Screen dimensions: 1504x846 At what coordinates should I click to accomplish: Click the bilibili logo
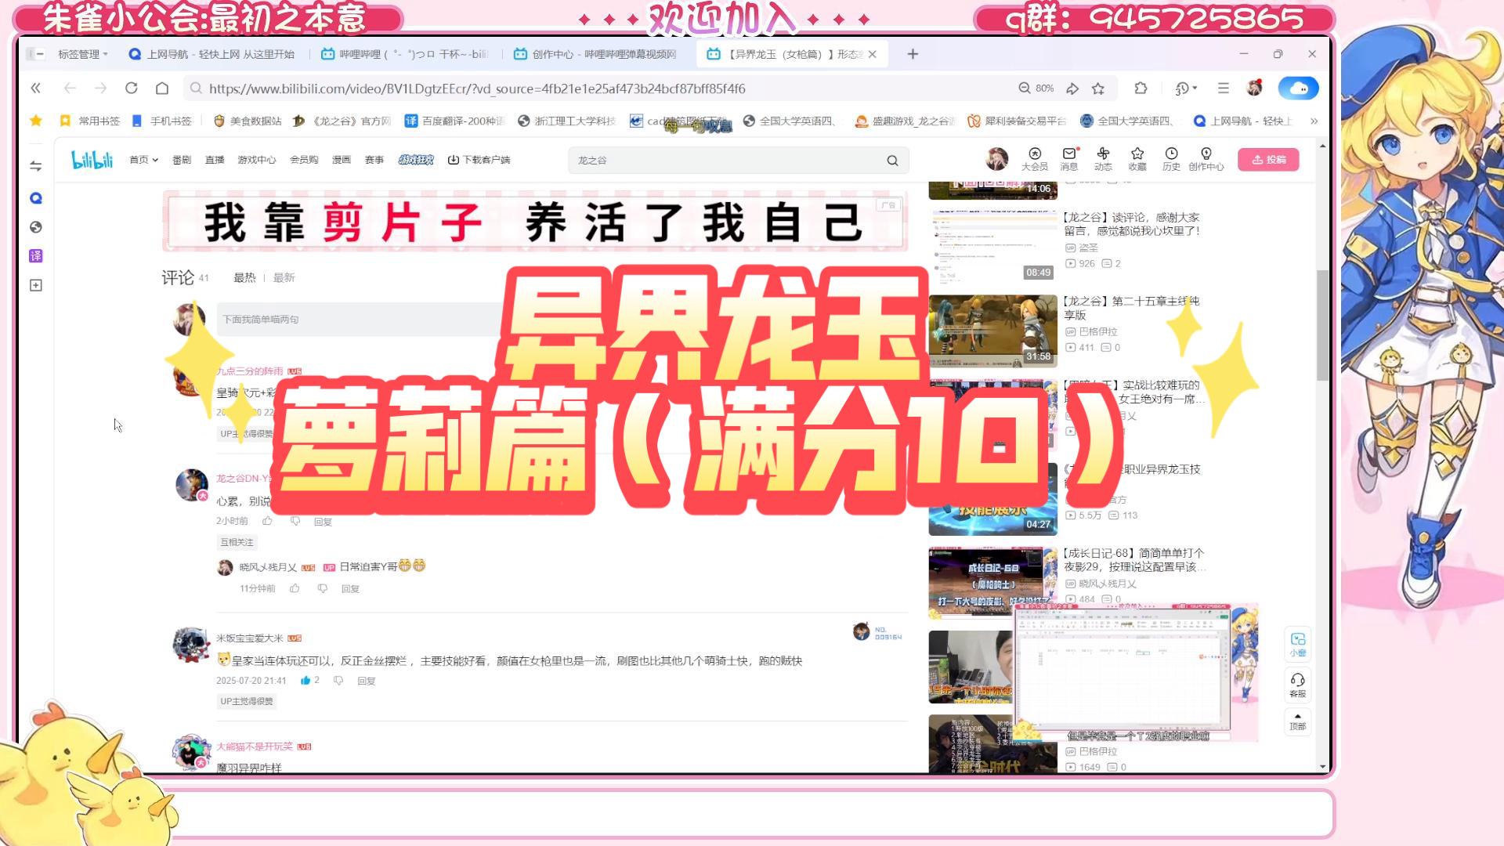92,160
